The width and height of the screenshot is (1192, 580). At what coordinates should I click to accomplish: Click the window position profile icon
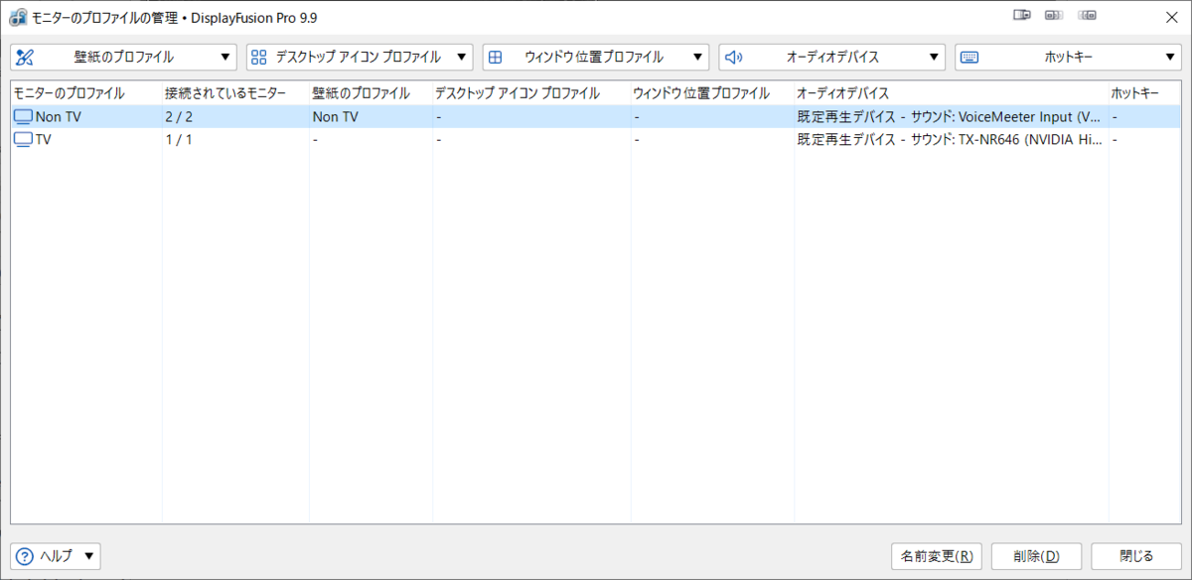(496, 57)
